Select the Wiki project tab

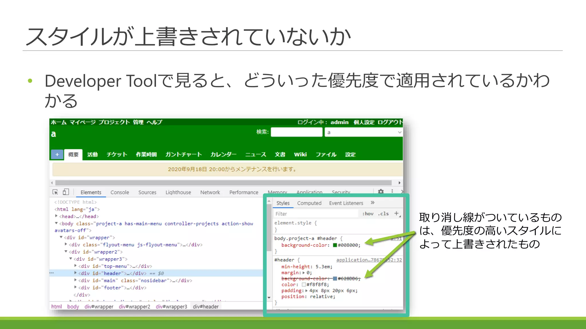pyautogui.click(x=300, y=155)
